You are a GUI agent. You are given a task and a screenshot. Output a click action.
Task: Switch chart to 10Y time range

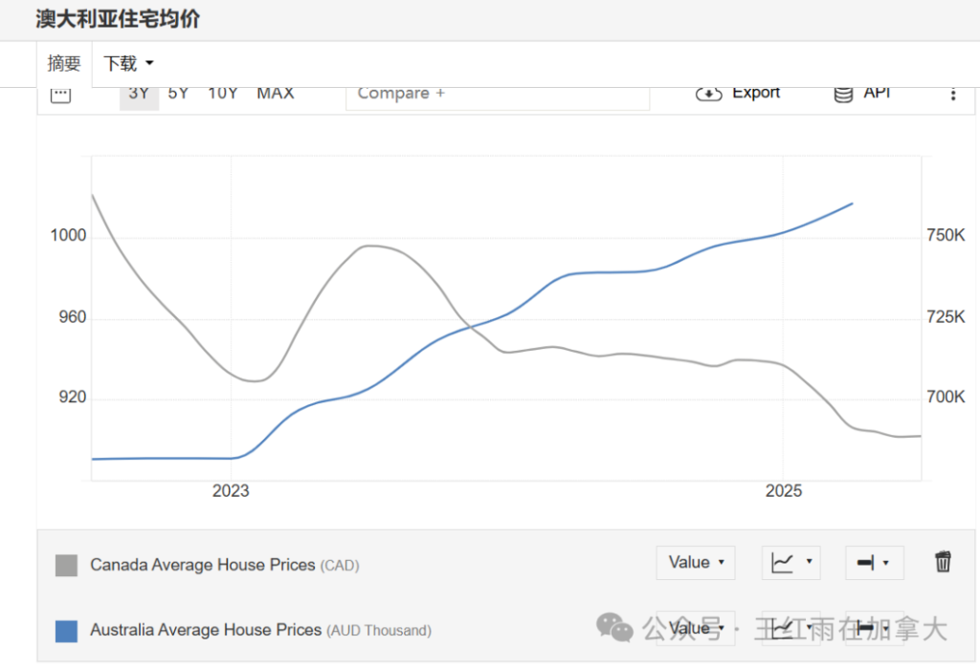223,94
